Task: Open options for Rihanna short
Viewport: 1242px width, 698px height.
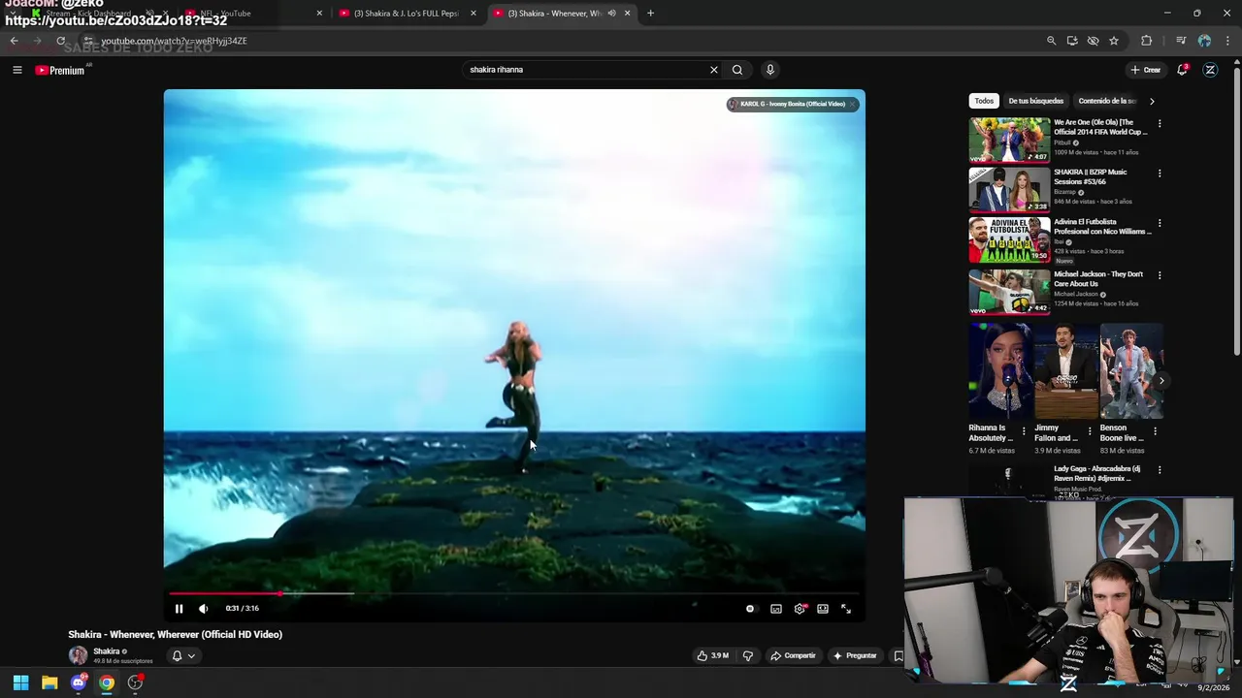Action: tap(1024, 430)
